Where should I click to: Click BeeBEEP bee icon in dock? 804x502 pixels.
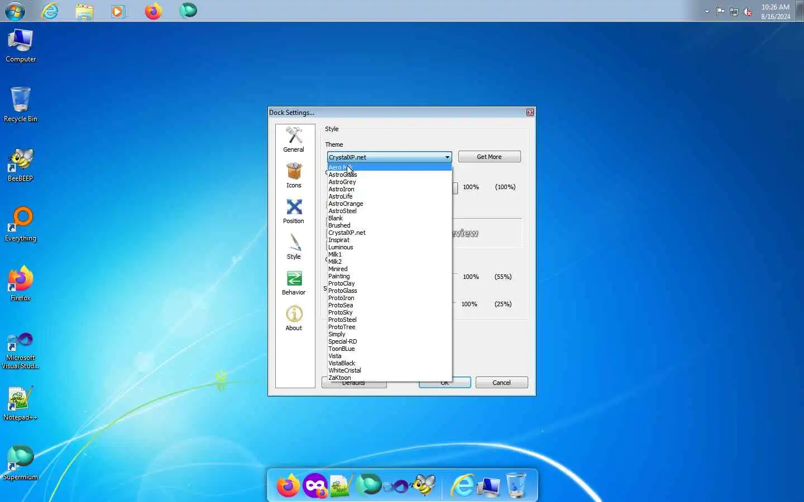click(x=424, y=485)
